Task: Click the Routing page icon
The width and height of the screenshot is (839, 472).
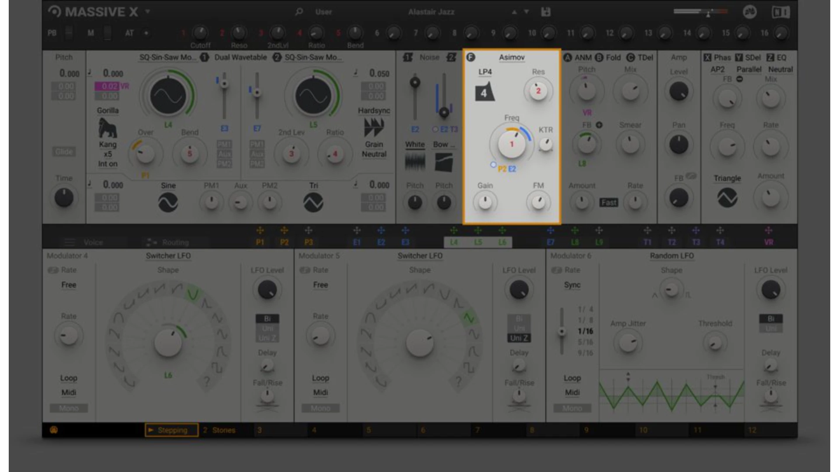Action: coord(151,242)
